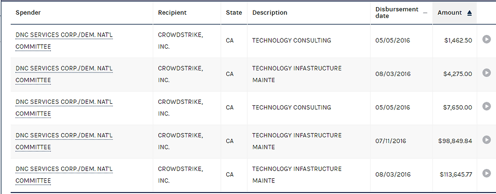Click Technology Consulting description in first row
This screenshot has height=194, width=496.
(292, 41)
